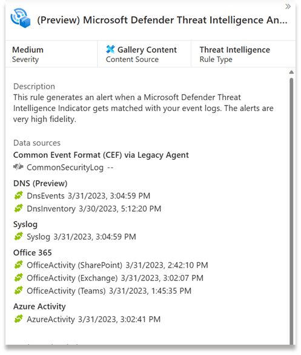Open the Office 365 data source

click(x=33, y=252)
